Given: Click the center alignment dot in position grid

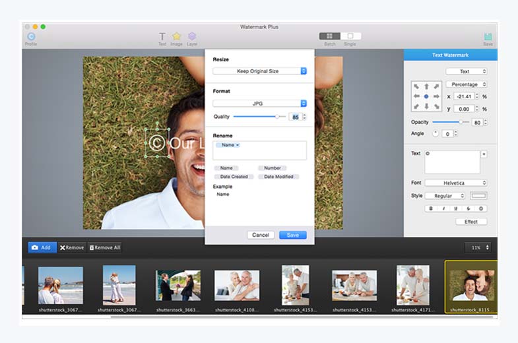Looking at the screenshot, I should pos(426,96).
